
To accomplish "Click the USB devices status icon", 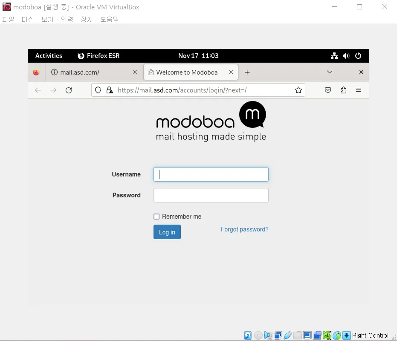I will (288, 335).
